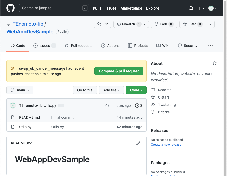Open the user avatar menu
The image size is (227, 176).
pyautogui.click(x=212, y=8)
